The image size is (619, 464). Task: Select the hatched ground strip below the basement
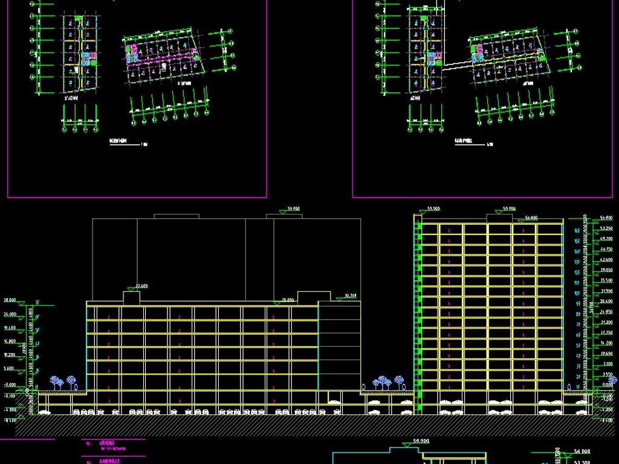(302, 425)
